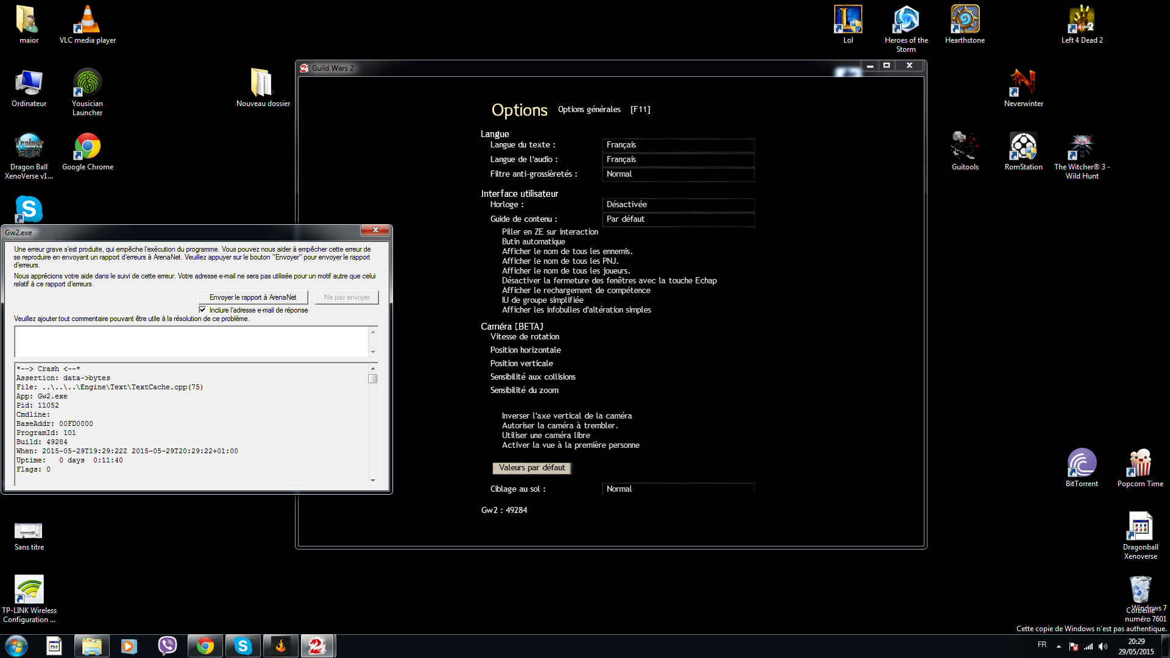The width and height of the screenshot is (1170, 658).
Task: Open the Ordinateur desktop icon
Action: point(29,88)
